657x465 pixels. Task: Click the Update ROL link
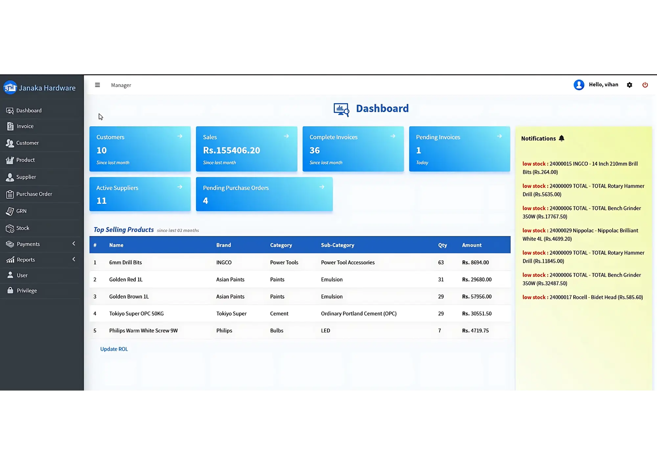pos(114,349)
